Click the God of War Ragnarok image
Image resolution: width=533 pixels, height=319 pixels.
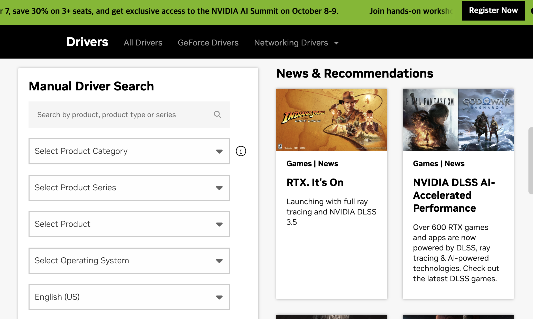(486, 120)
